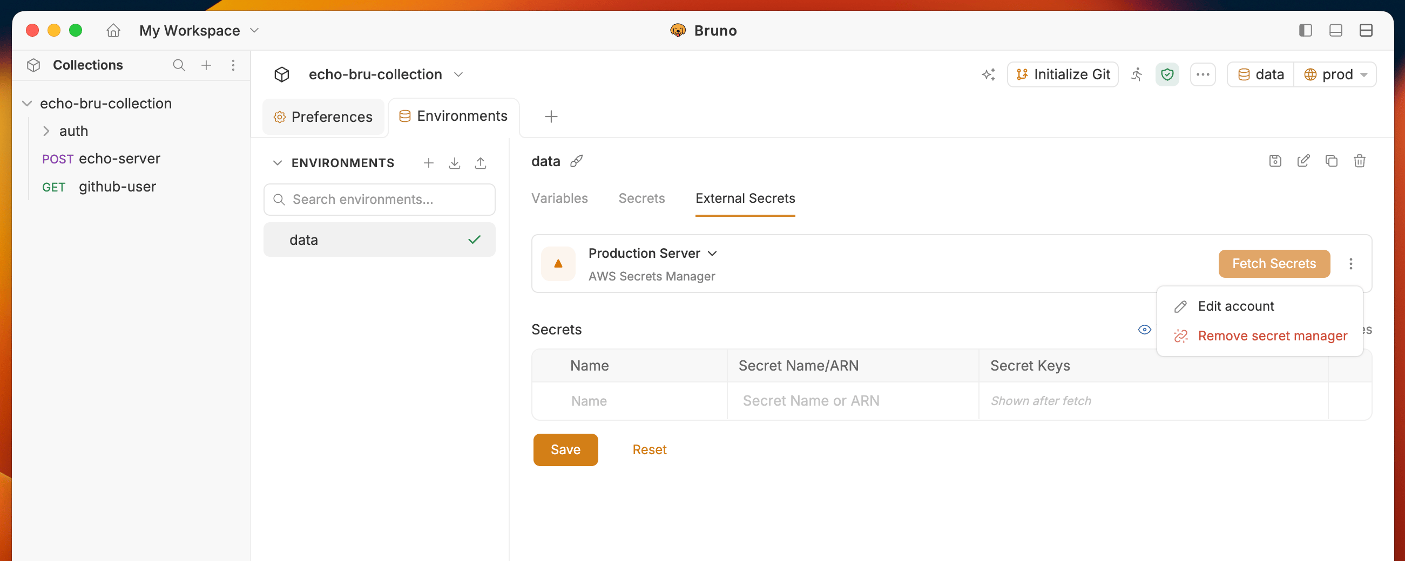Open the Production Server account dropdown

[653, 254]
